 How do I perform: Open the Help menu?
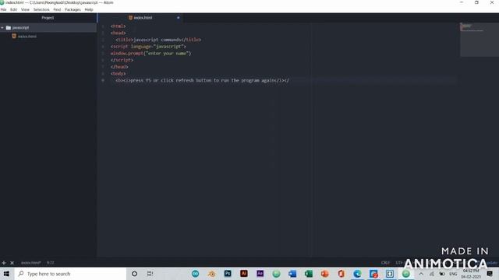tap(89, 9)
